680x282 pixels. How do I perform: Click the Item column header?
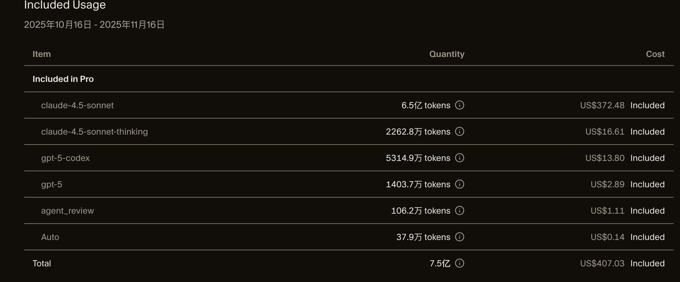coord(41,54)
